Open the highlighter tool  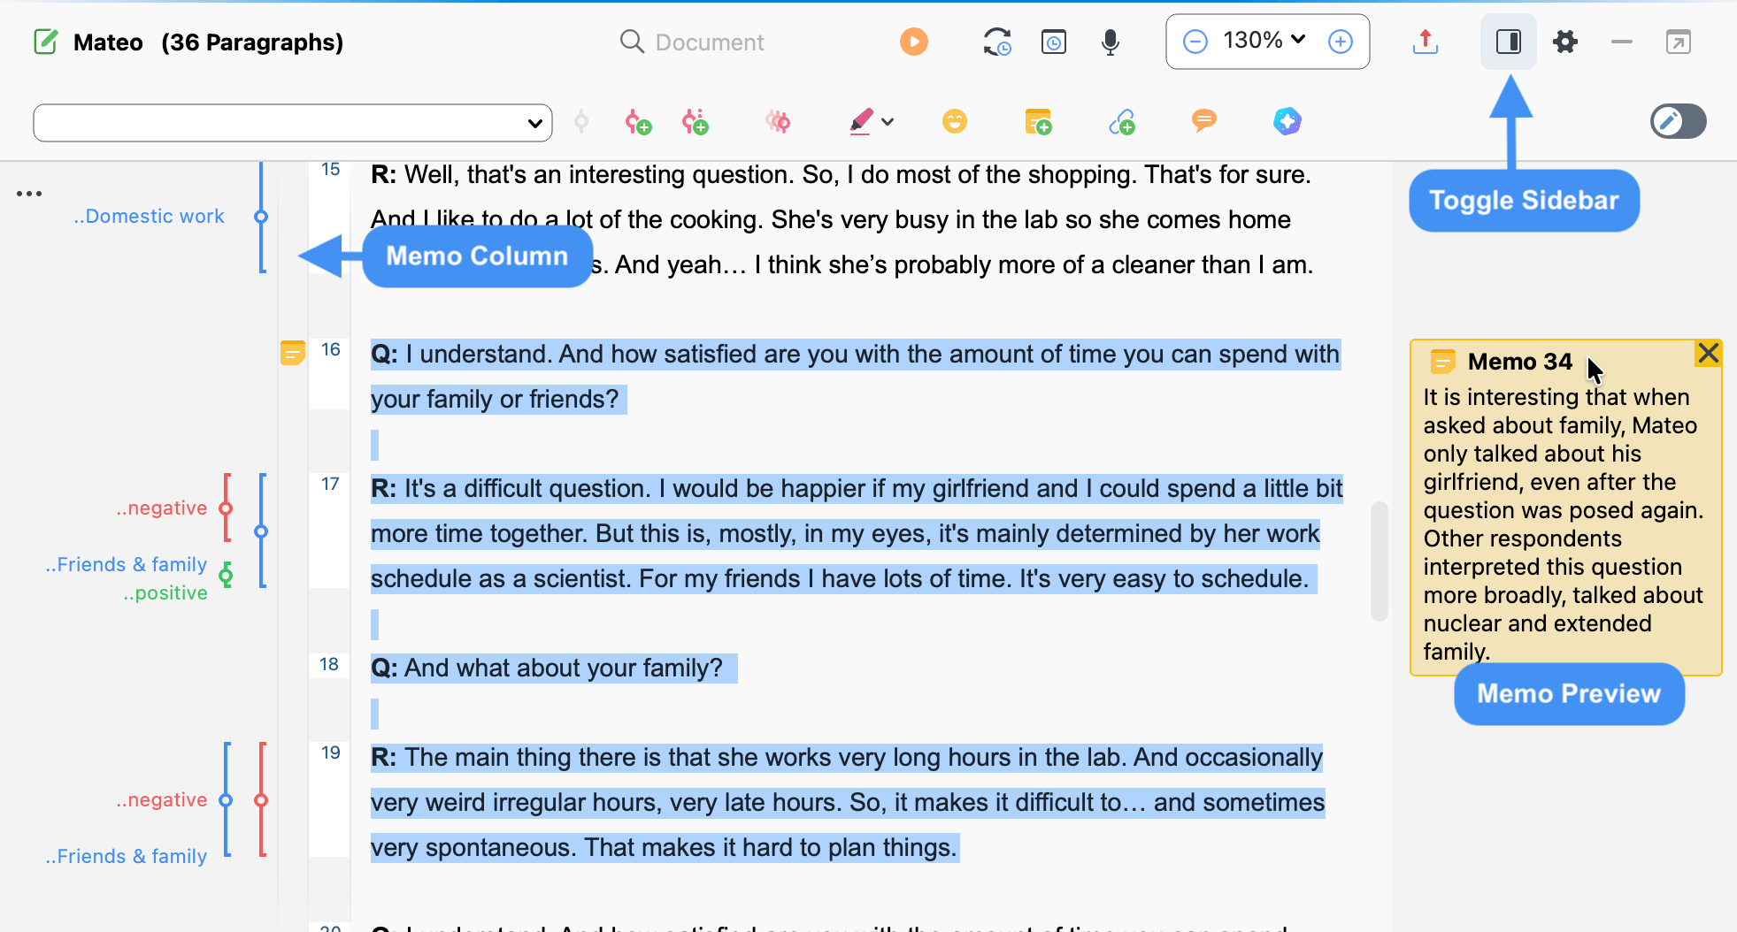(860, 122)
